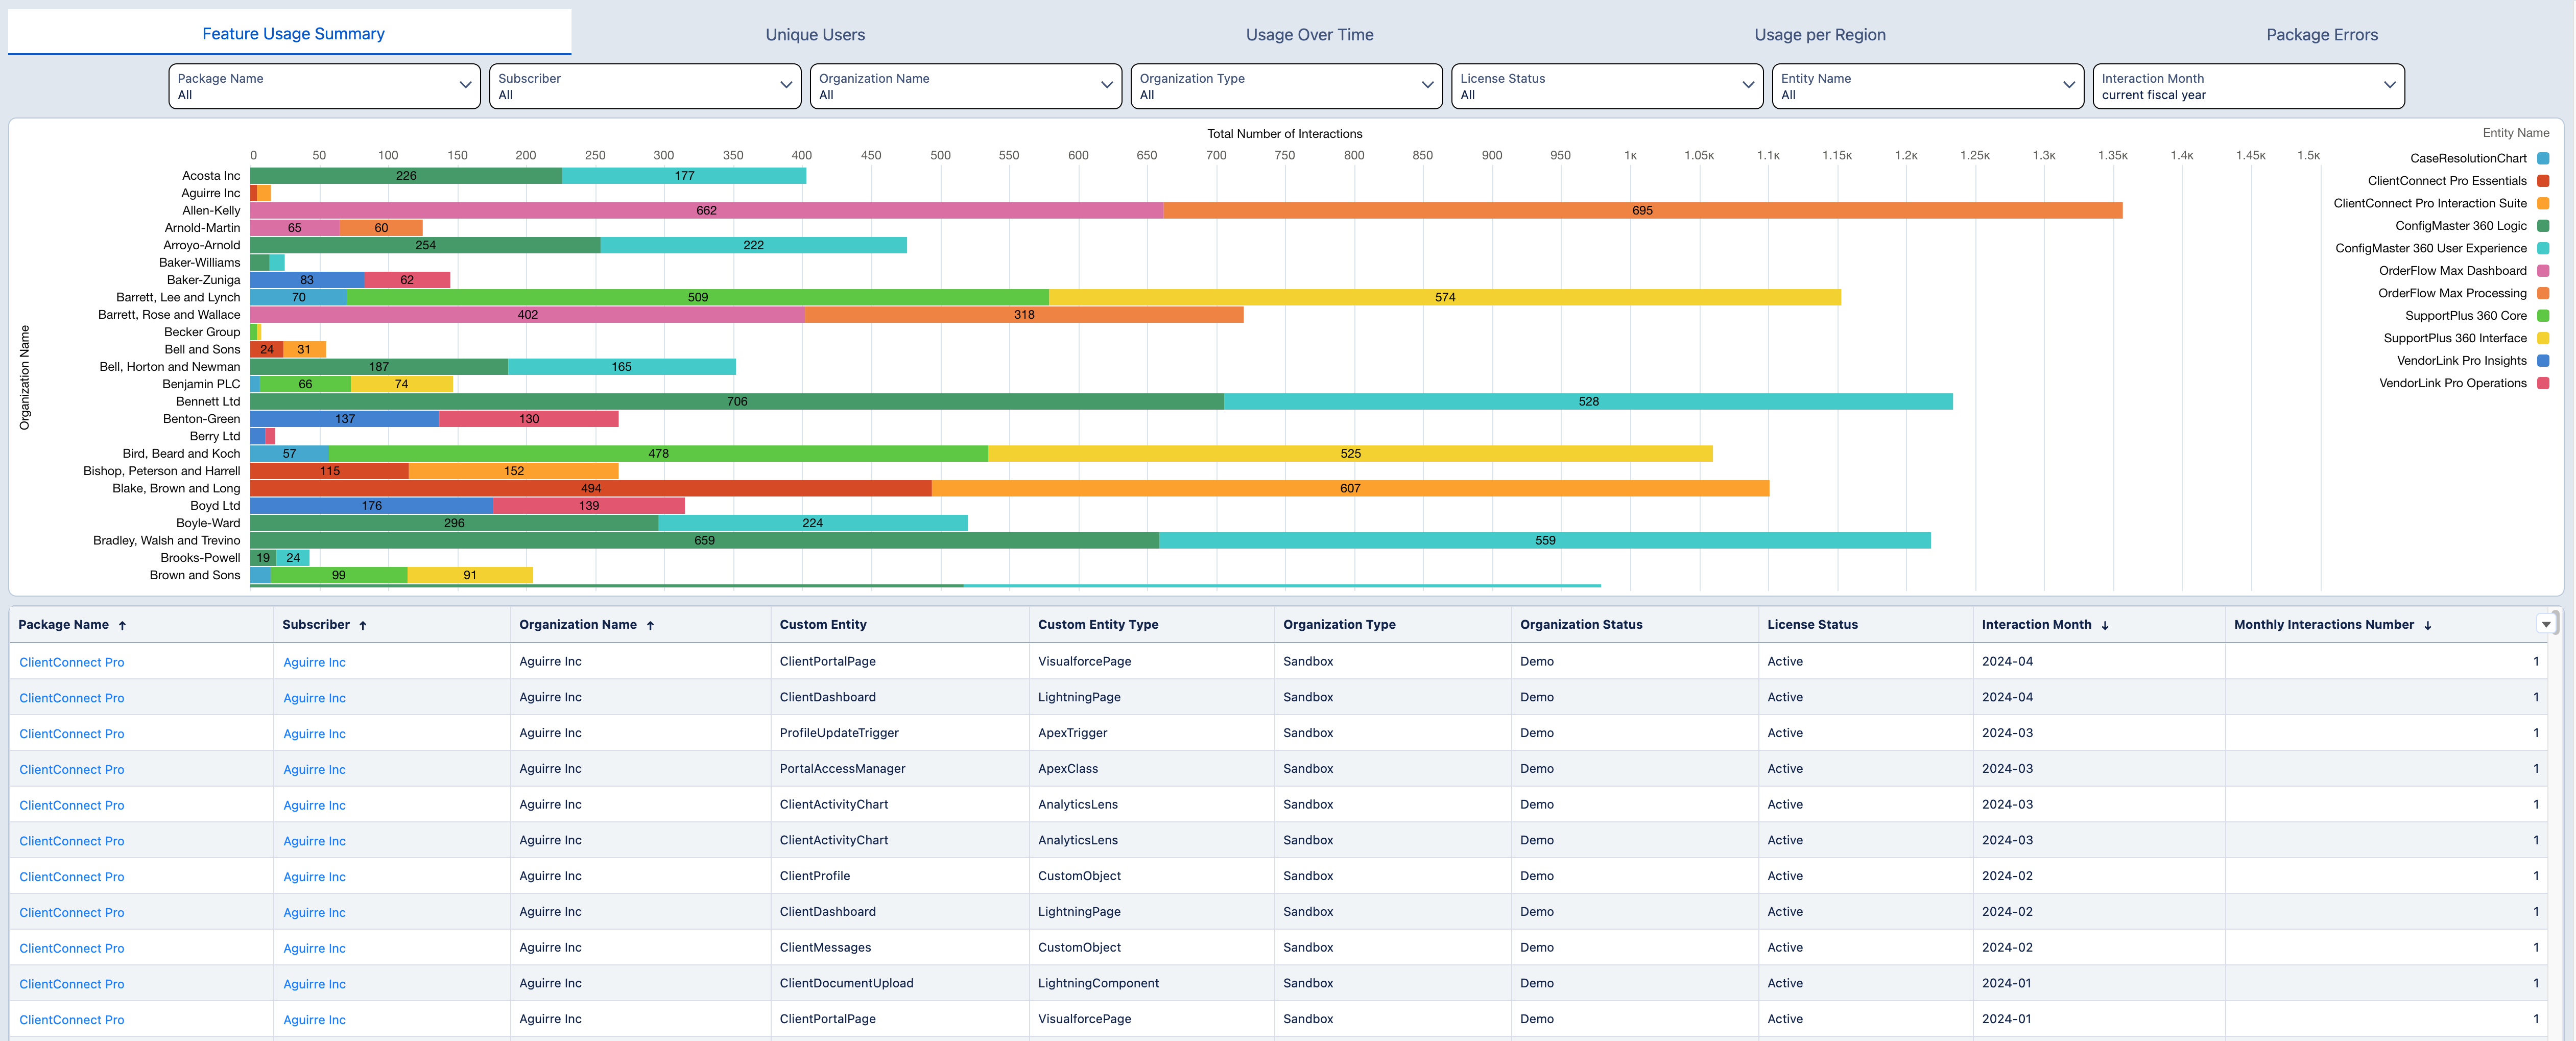Click the Arroyo-Arnold 222 bar segment
Screen dimensions: 2576x1041
pos(753,245)
